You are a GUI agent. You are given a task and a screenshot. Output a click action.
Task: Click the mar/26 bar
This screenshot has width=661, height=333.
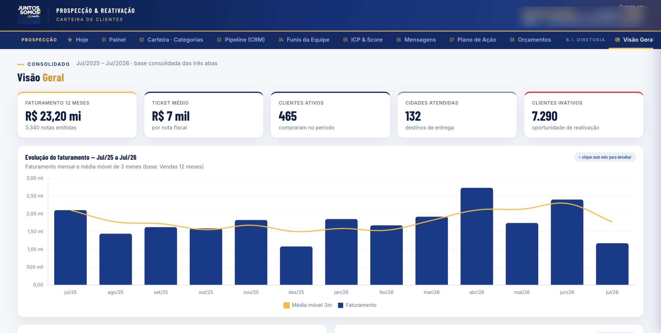point(432,251)
